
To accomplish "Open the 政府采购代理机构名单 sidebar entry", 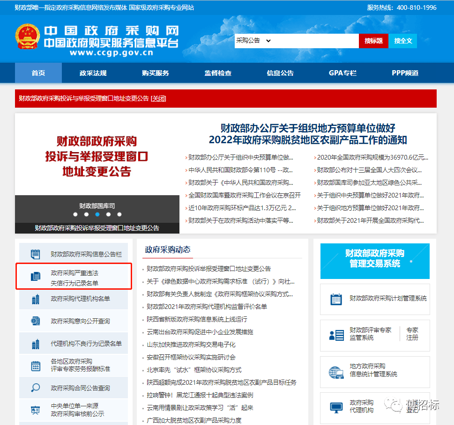I will [x=74, y=299].
